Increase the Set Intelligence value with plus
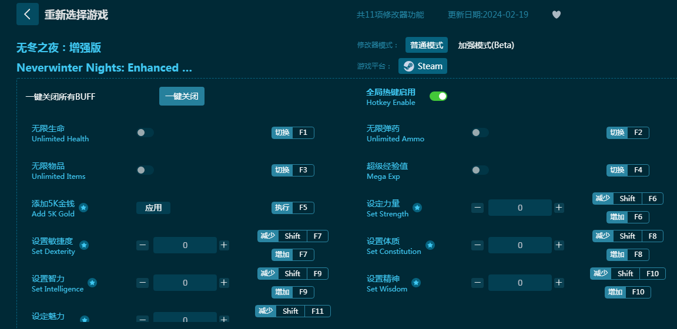Screen dimensions: 677x329 pos(224,283)
